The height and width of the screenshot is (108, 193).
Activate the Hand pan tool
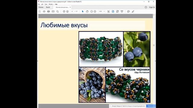click(87, 11)
